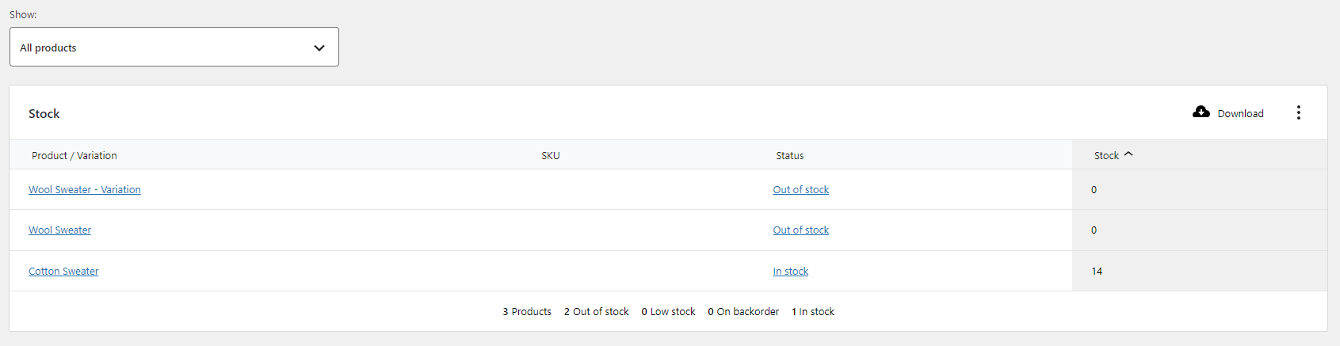The height and width of the screenshot is (346, 1340).
Task: Click the cloud Download icon
Action: tap(1201, 112)
